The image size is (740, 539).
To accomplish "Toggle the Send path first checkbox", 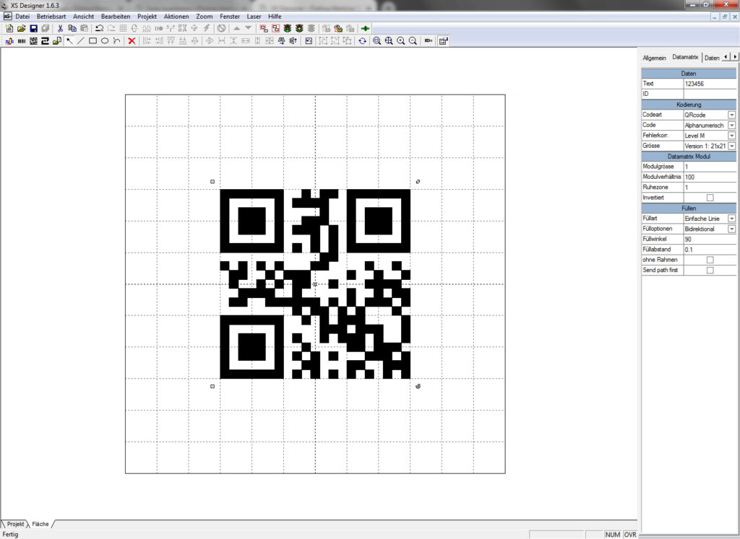I will (x=710, y=270).
